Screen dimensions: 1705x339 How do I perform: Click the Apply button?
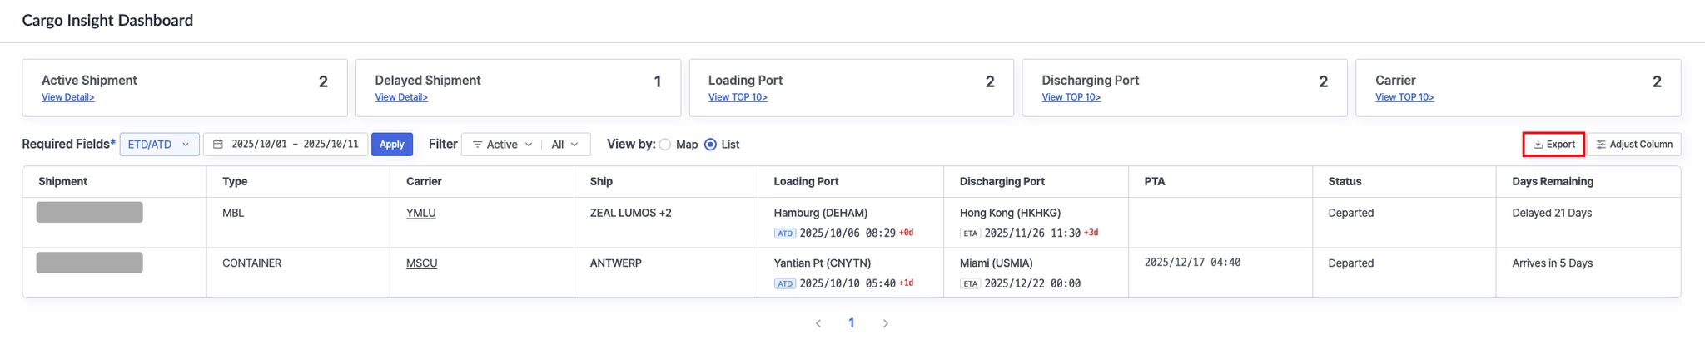click(x=391, y=145)
